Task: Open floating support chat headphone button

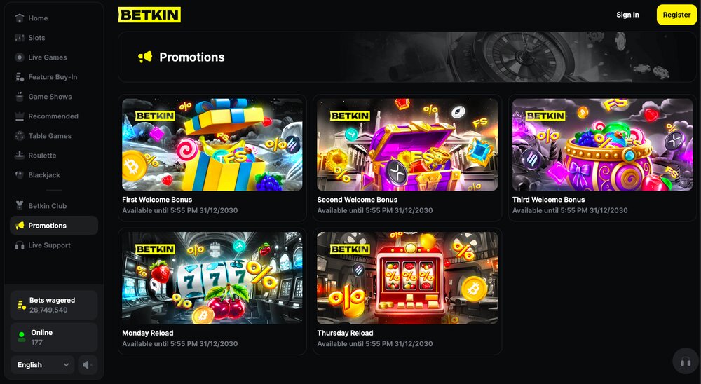Action: coord(686,362)
